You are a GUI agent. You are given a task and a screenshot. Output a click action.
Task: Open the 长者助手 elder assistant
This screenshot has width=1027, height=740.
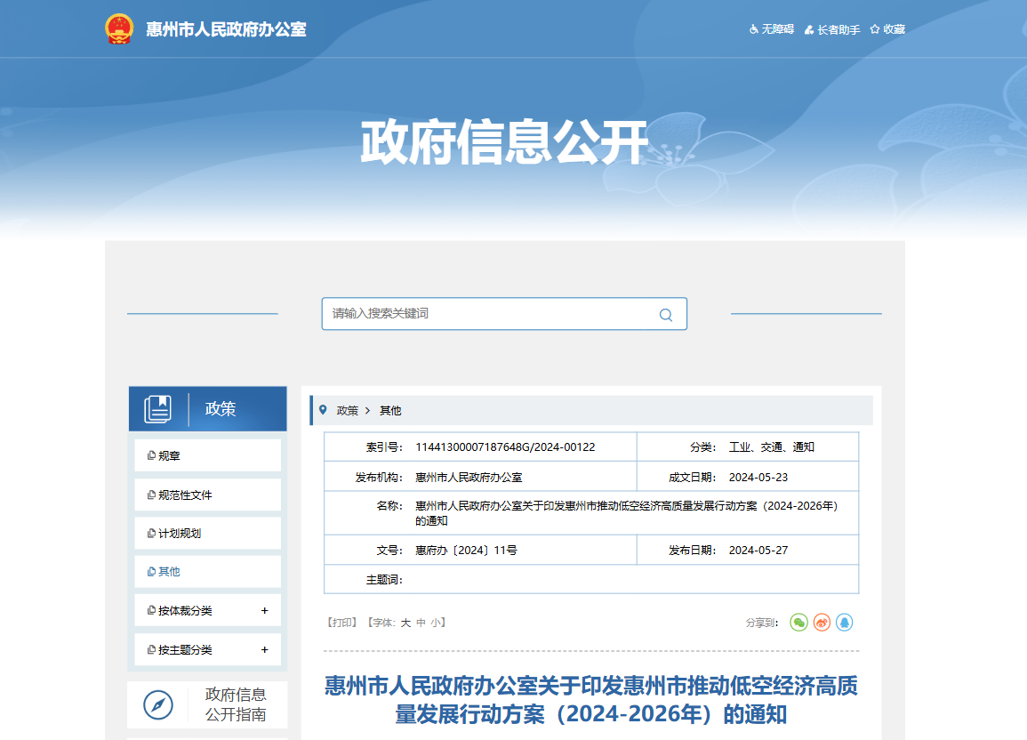point(806,28)
